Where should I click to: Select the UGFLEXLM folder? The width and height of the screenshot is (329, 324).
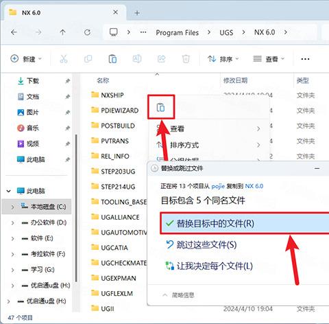tap(112, 293)
